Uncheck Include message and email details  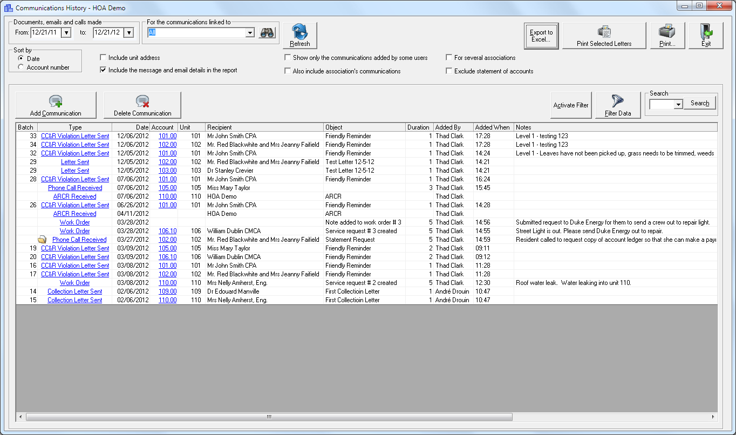[x=103, y=70]
